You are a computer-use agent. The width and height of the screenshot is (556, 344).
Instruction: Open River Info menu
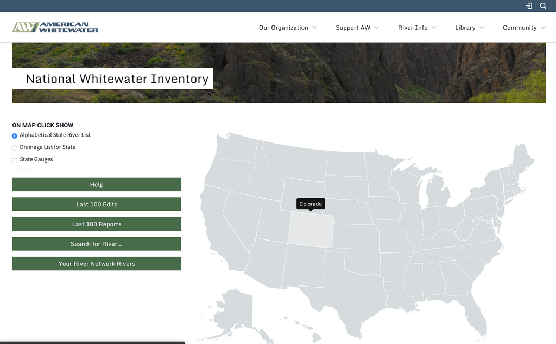click(x=413, y=28)
